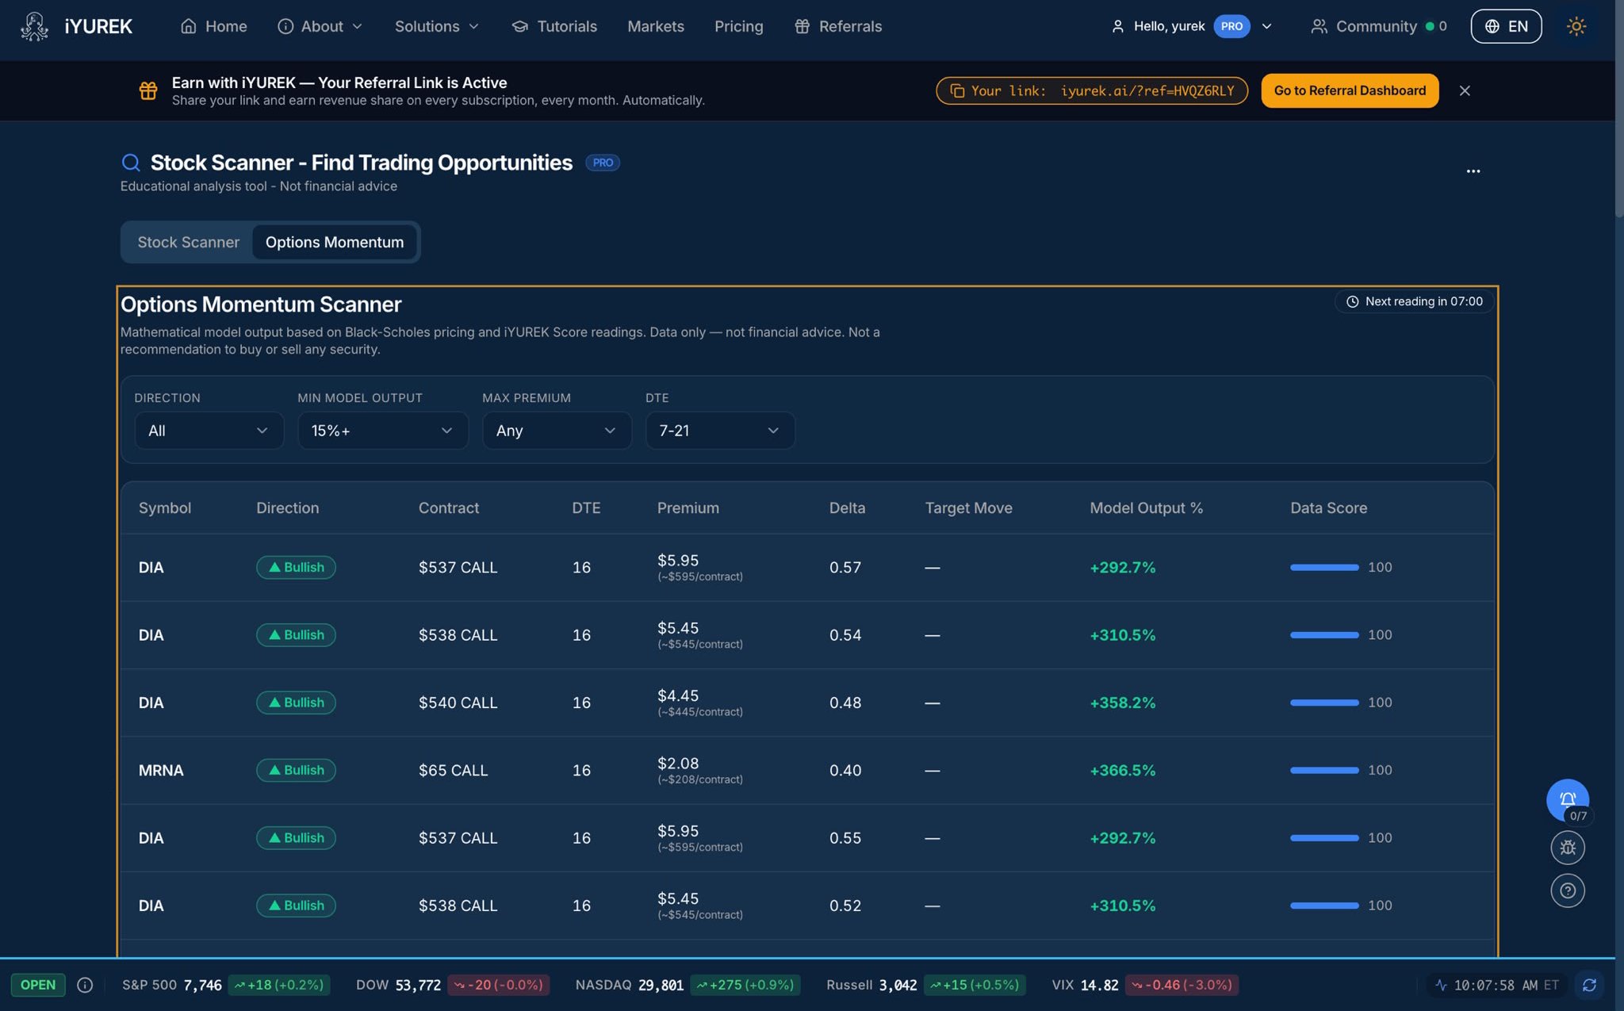Click the alerts bell icon showing 0/7
The image size is (1624, 1011).
pyautogui.click(x=1567, y=800)
